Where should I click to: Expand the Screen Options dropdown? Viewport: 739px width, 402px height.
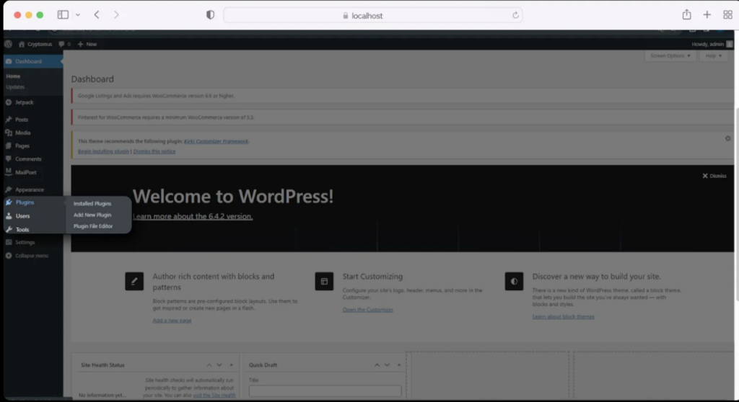[670, 56]
